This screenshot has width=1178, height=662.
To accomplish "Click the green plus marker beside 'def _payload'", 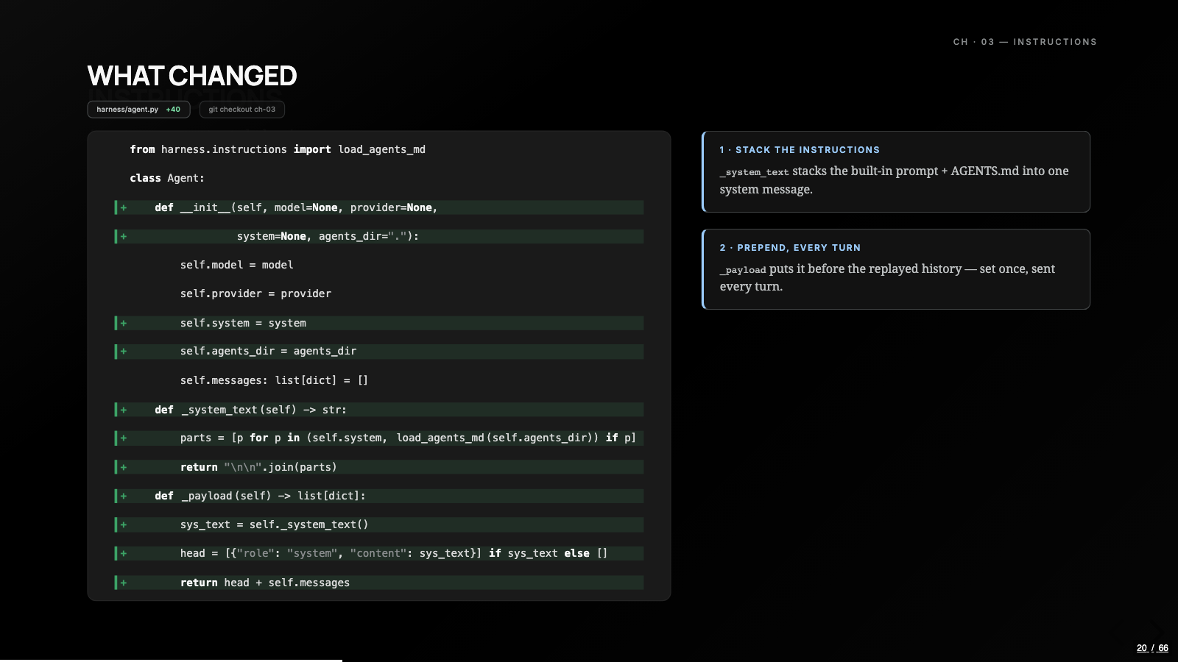I will click(x=123, y=496).
